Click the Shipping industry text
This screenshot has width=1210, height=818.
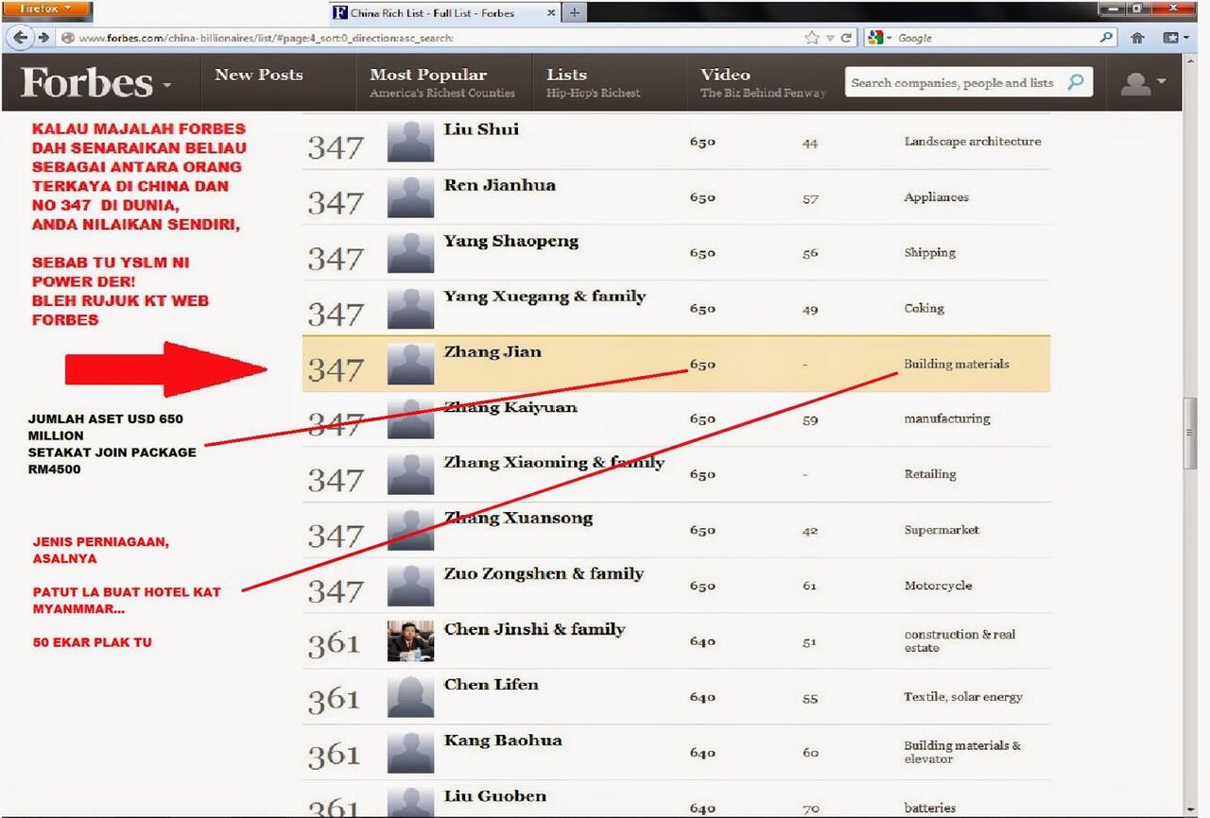(930, 253)
